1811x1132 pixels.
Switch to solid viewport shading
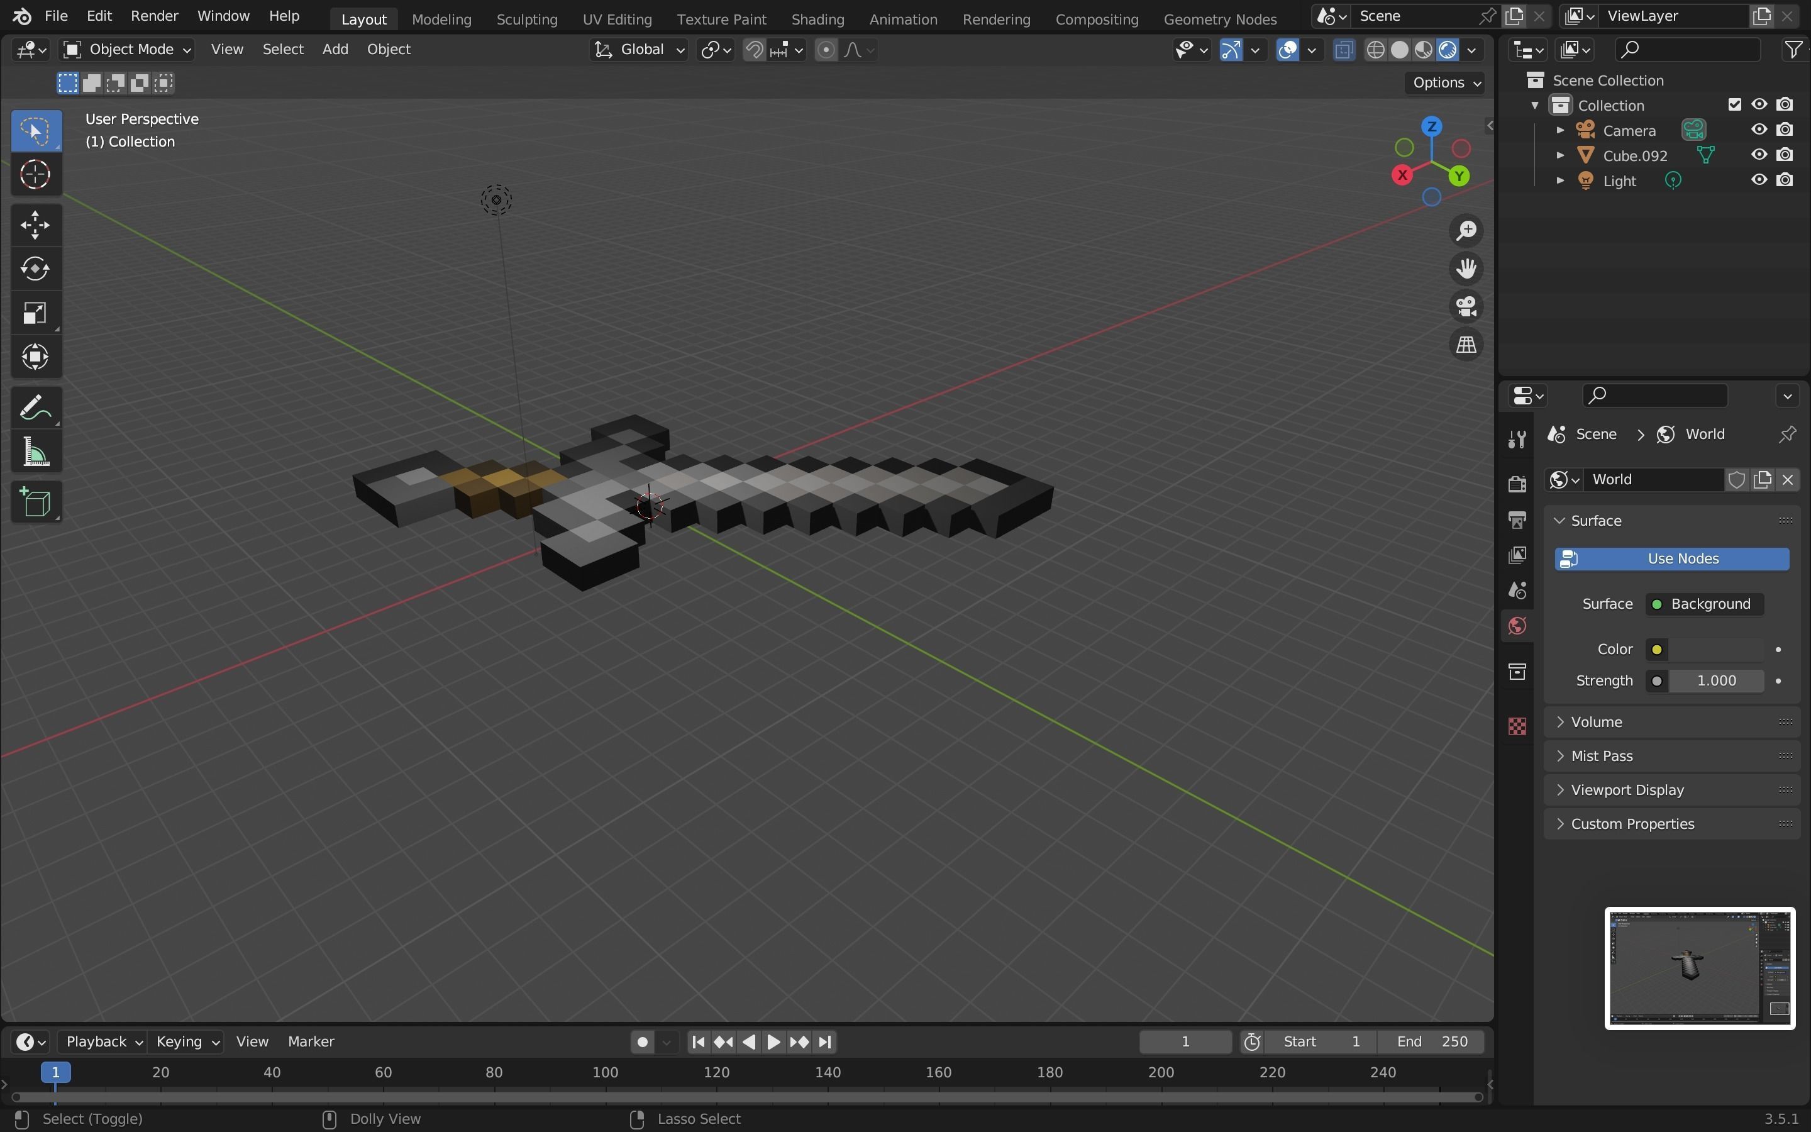click(x=1399, y=50)
